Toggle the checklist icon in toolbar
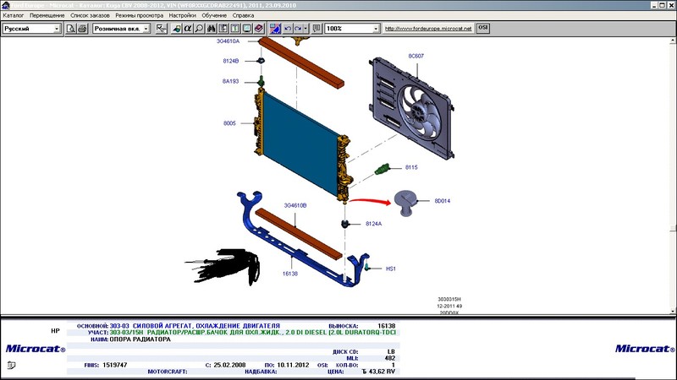Image resolution: width=677 pixels, height=380 pixels. [160, 29]
